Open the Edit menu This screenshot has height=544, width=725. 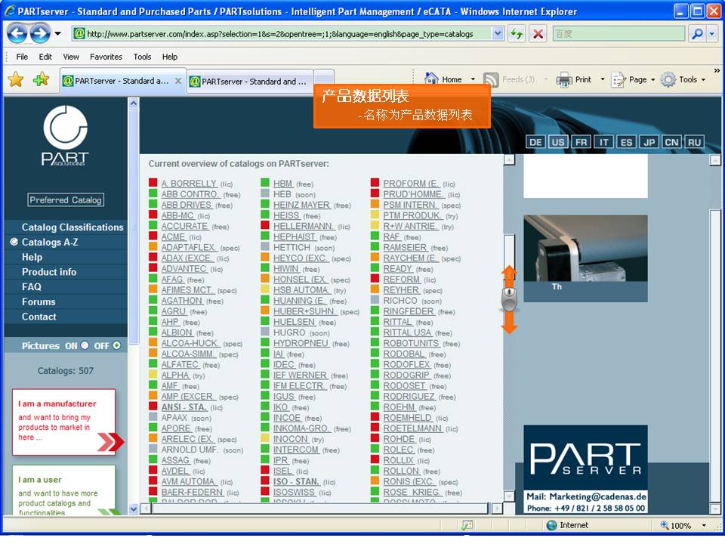(45, 57)
